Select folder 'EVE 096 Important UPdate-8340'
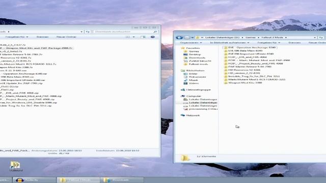The image size is (326, 183). [251, 54]
